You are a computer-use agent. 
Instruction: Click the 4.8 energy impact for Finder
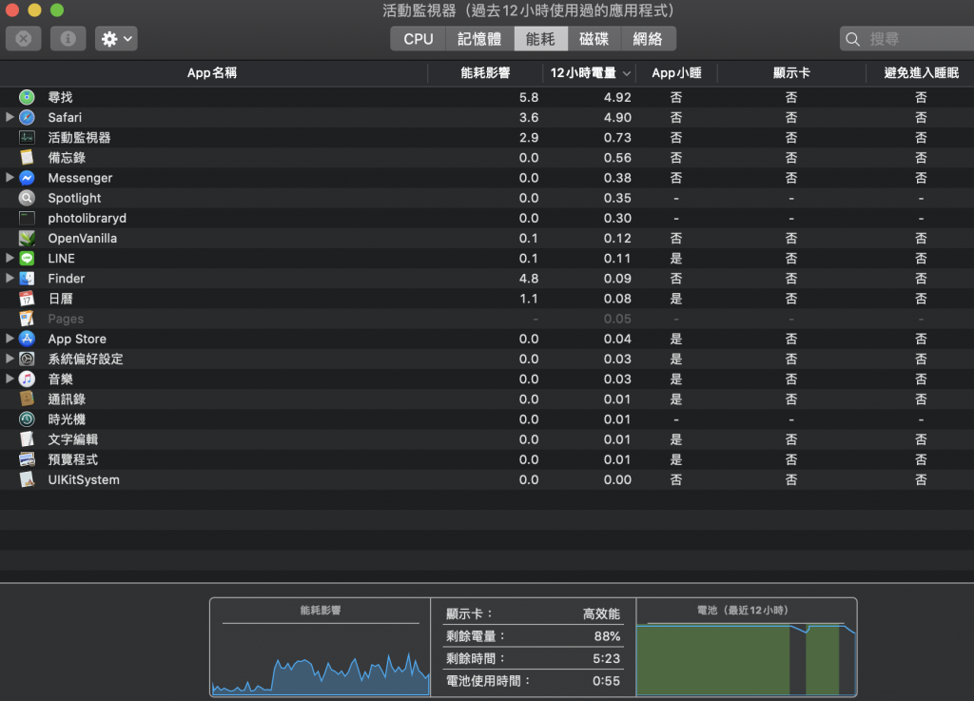(529, 279)
